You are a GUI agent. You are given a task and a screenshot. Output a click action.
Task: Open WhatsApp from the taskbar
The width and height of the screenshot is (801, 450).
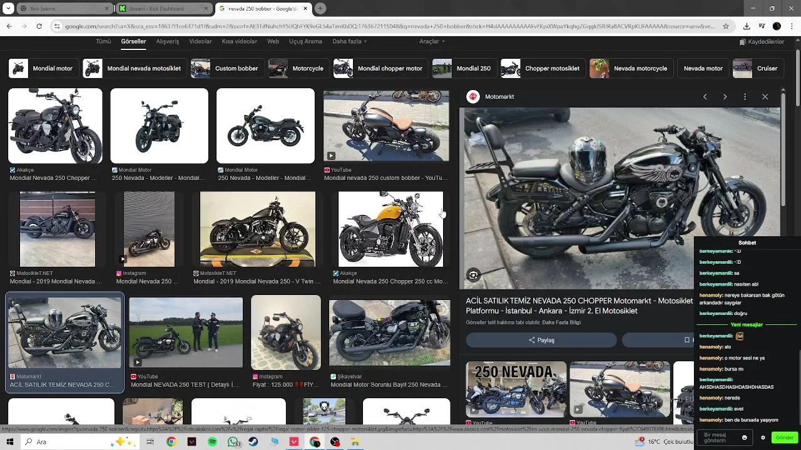233,442
